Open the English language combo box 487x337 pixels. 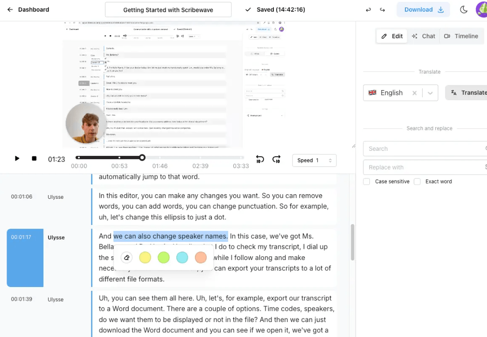(401, 92)
